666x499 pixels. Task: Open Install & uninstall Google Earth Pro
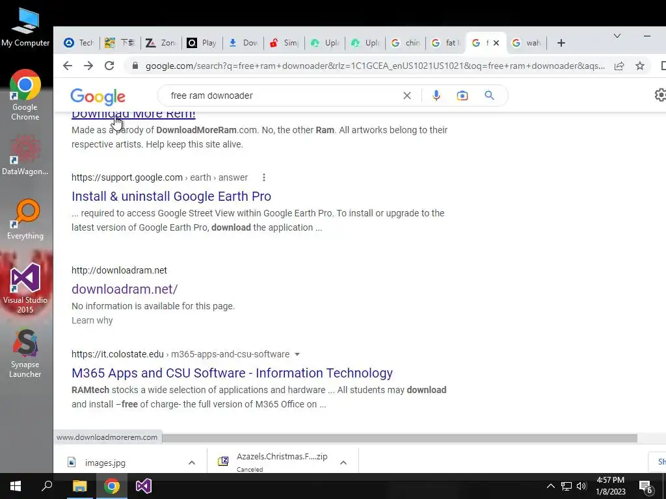[x=171, y=196]
